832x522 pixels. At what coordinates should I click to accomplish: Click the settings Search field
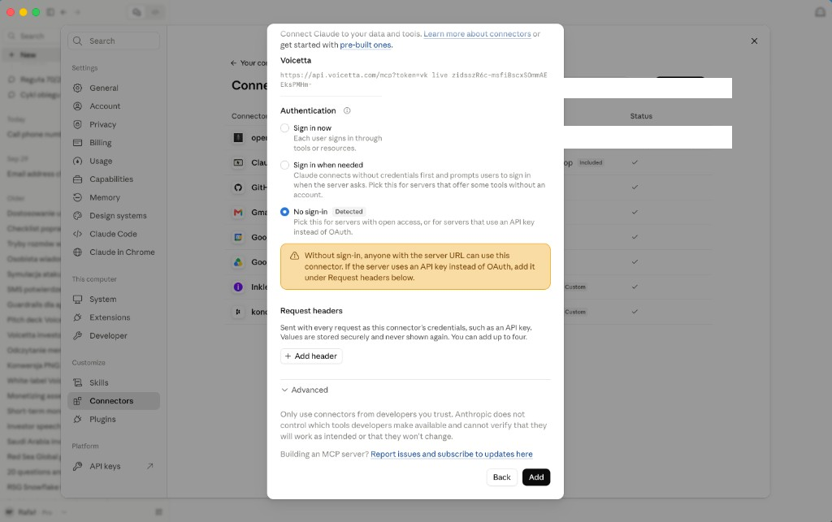click(x=114, y=41)
